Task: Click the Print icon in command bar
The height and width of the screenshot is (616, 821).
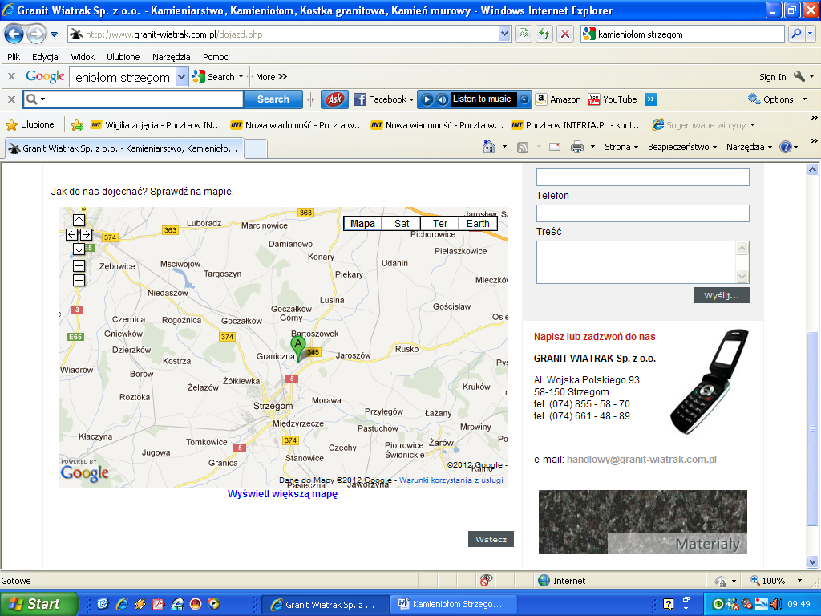Action: tap(576, 147)
